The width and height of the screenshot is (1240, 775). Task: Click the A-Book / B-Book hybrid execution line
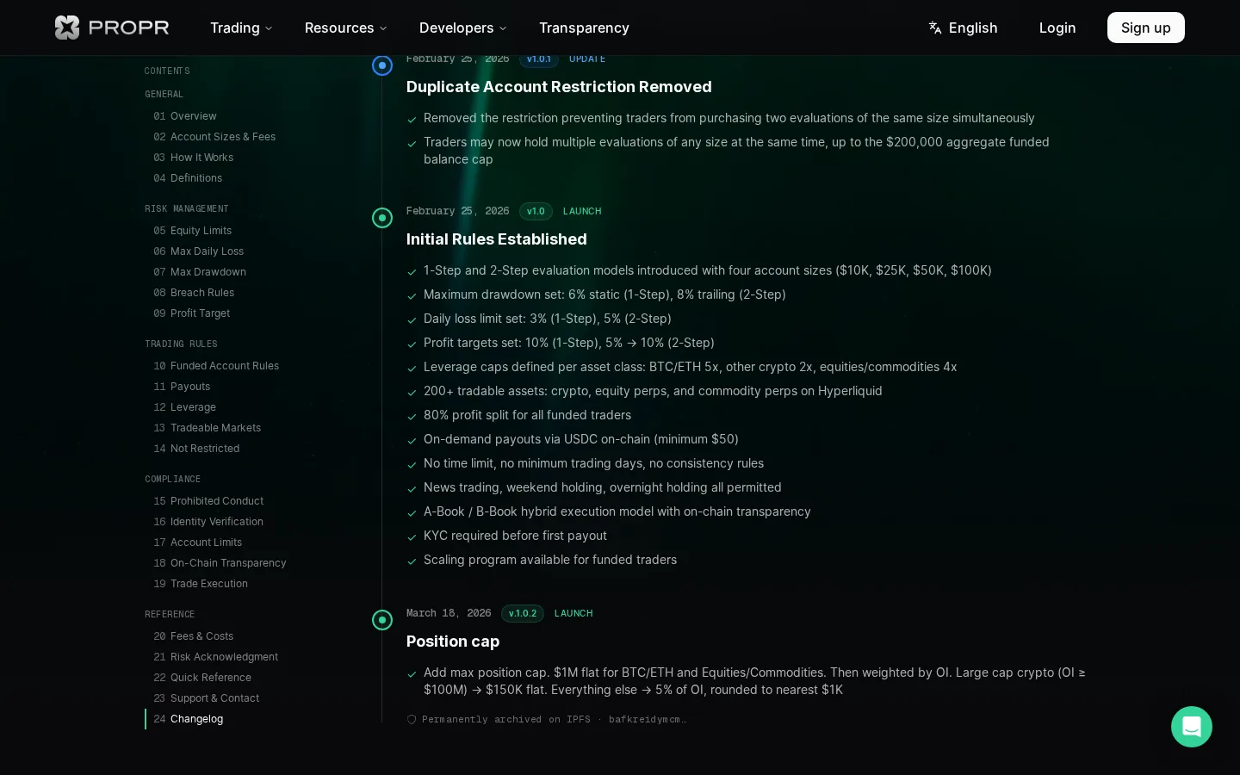(x=617, y=512)
